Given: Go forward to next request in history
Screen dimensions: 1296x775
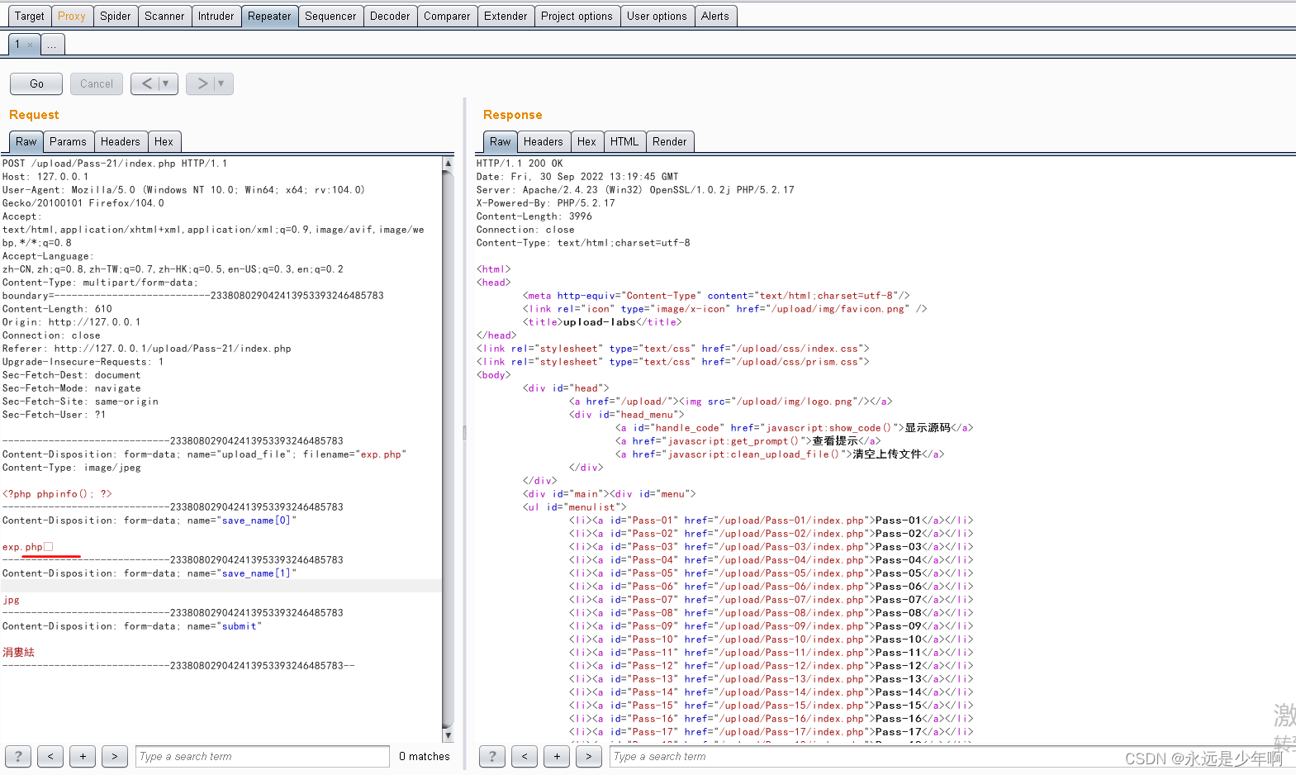Looking at the screenshot, I should click(x=202, y=83).
